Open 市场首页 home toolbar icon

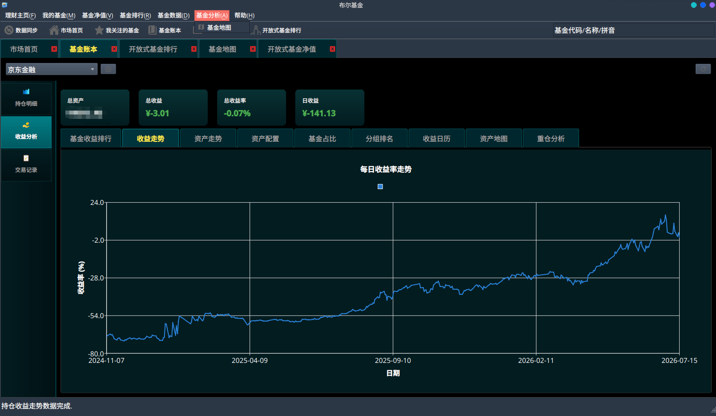[x=54, y=30]
